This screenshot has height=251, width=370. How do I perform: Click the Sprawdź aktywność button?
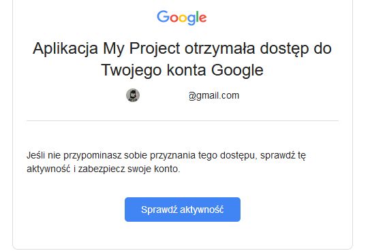tap(183, 210)
